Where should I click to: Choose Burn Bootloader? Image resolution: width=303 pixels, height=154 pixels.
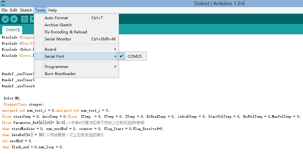point(77,73)
